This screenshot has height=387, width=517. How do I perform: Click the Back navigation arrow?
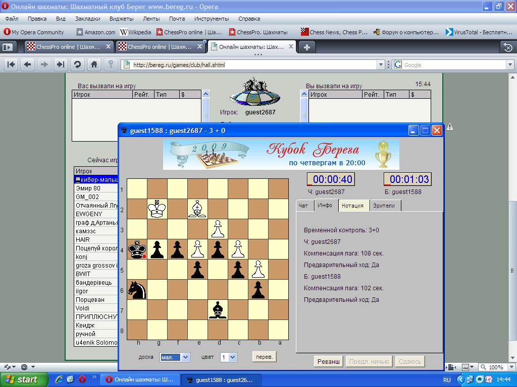28,64
